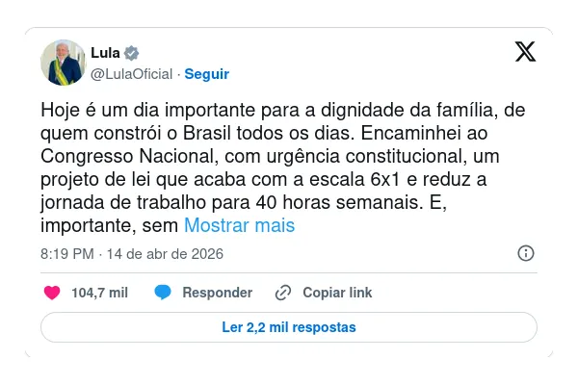Click the copy link chain icon
Viewport: 578px width, 385px height.
(x=283, y=293)
